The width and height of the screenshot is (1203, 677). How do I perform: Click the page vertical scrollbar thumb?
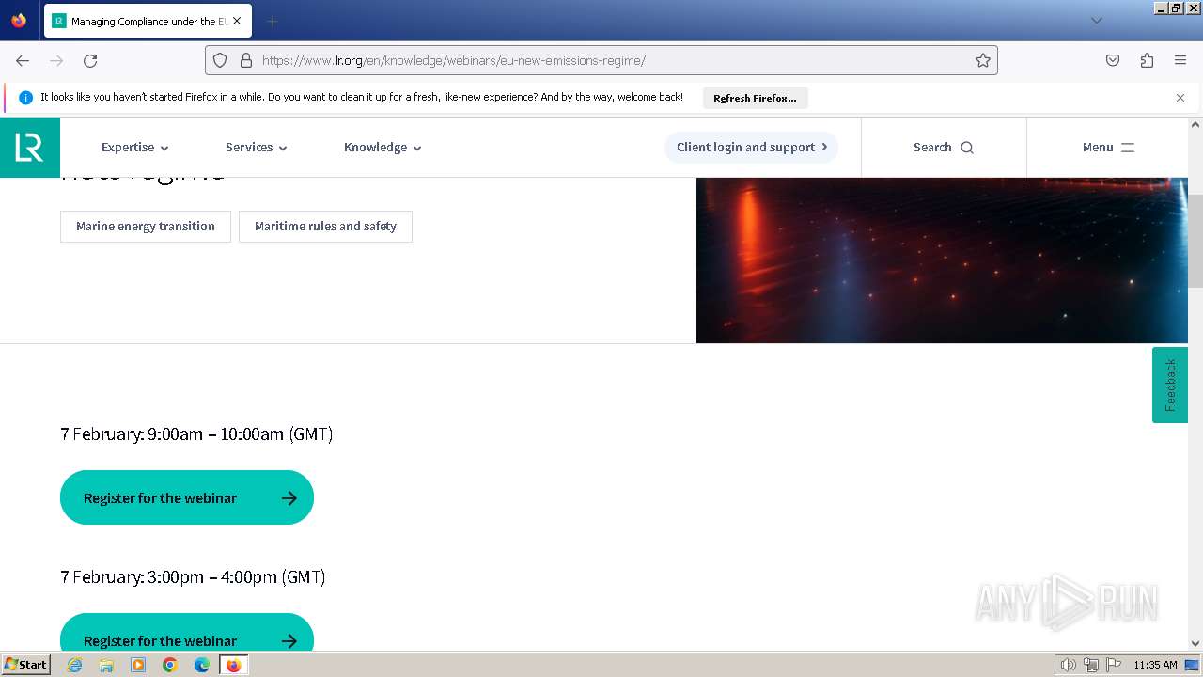[x=1195, y=241]
